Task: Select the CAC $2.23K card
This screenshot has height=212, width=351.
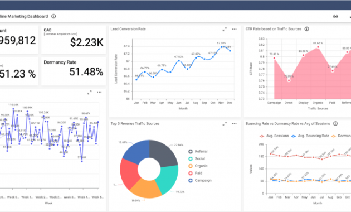Action: [74, 40]
